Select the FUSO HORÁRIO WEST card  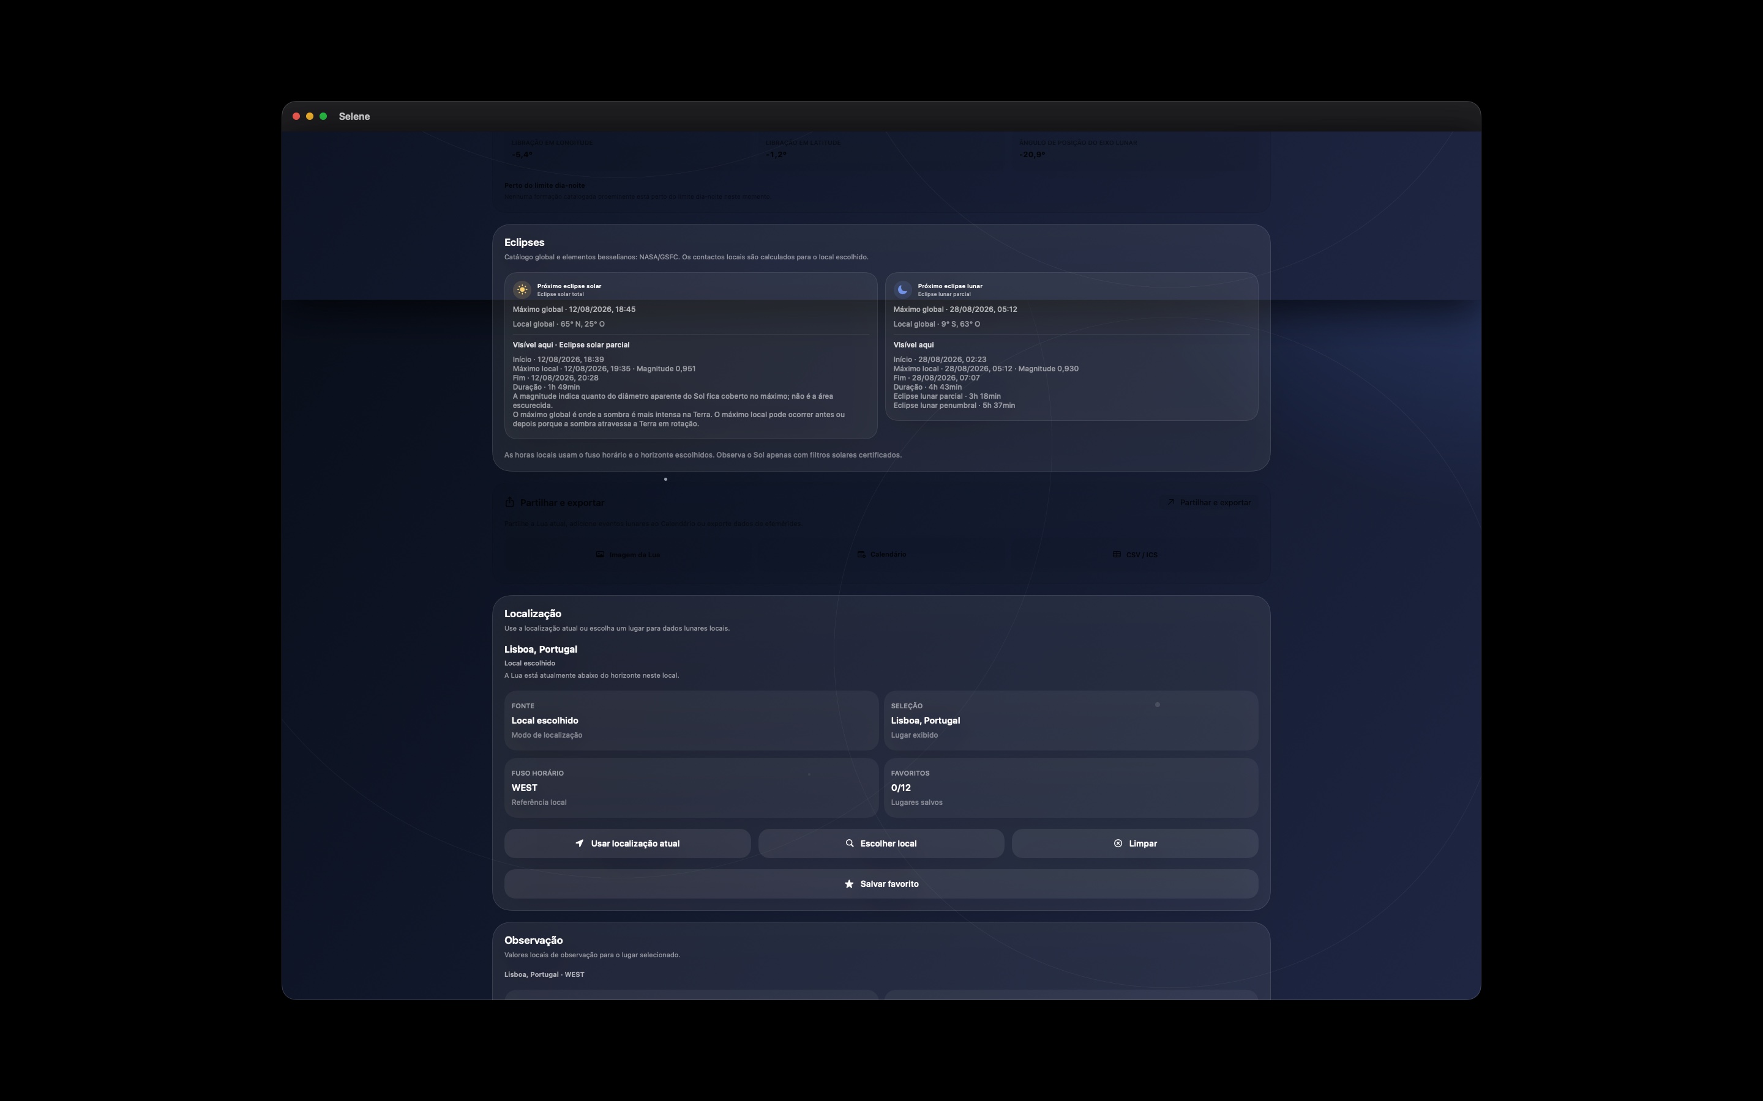(691, 788)
